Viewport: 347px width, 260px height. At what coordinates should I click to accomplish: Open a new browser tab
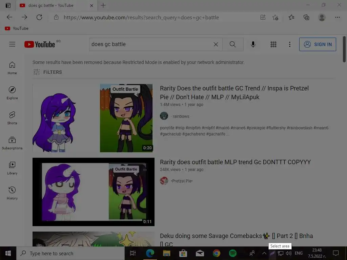click(x=103, y=5)
